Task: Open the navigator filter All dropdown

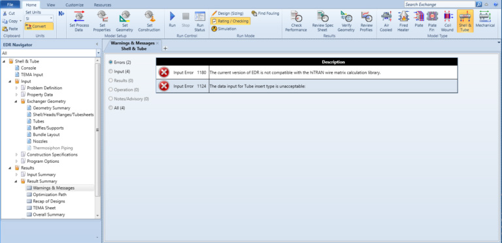Action: (x=98, y=53)
